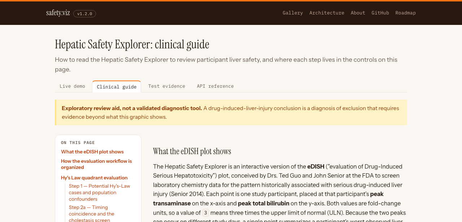Select the Clinical guide tab

(117, 87)
